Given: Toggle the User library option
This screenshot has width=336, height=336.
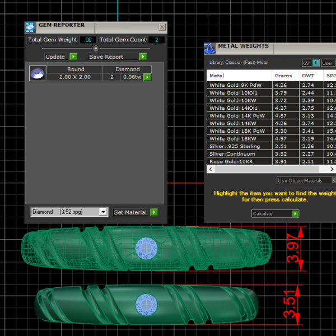Looking at the screenshot, I should [328, 63].
